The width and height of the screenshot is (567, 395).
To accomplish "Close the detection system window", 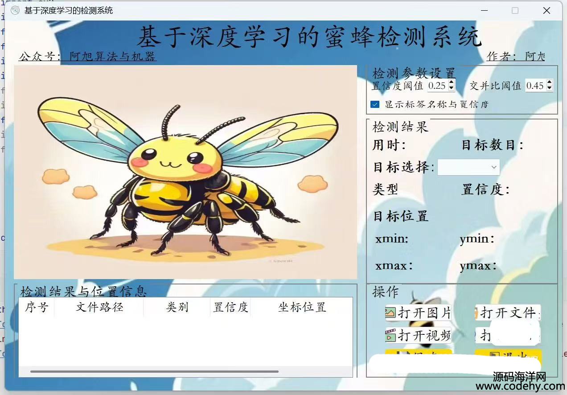I will pyautogui.click(x=546, y=11).
